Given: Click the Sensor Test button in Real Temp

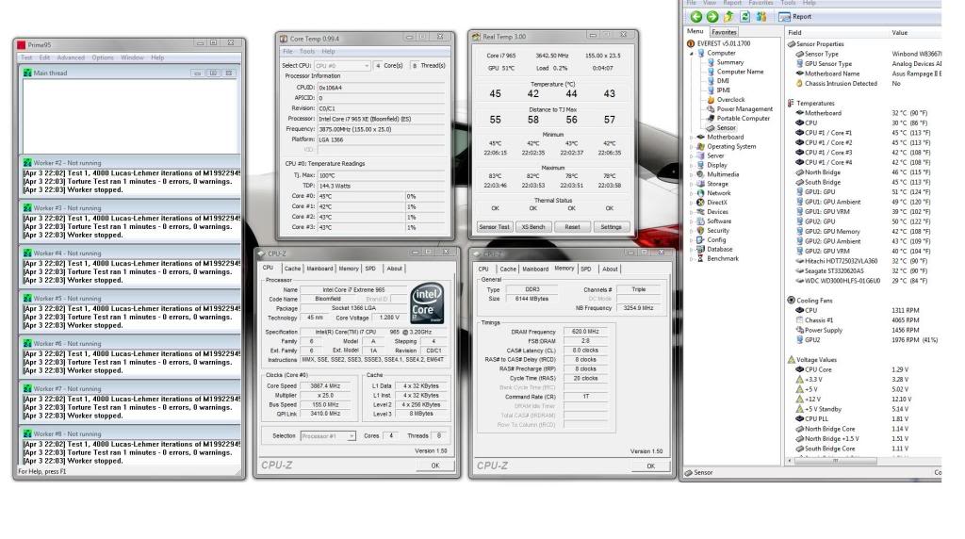Looking at the screenshot, I should pos(494,227).
